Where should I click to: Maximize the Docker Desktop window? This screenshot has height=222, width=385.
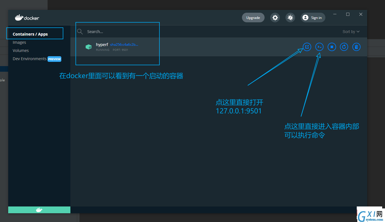[348, 14]
